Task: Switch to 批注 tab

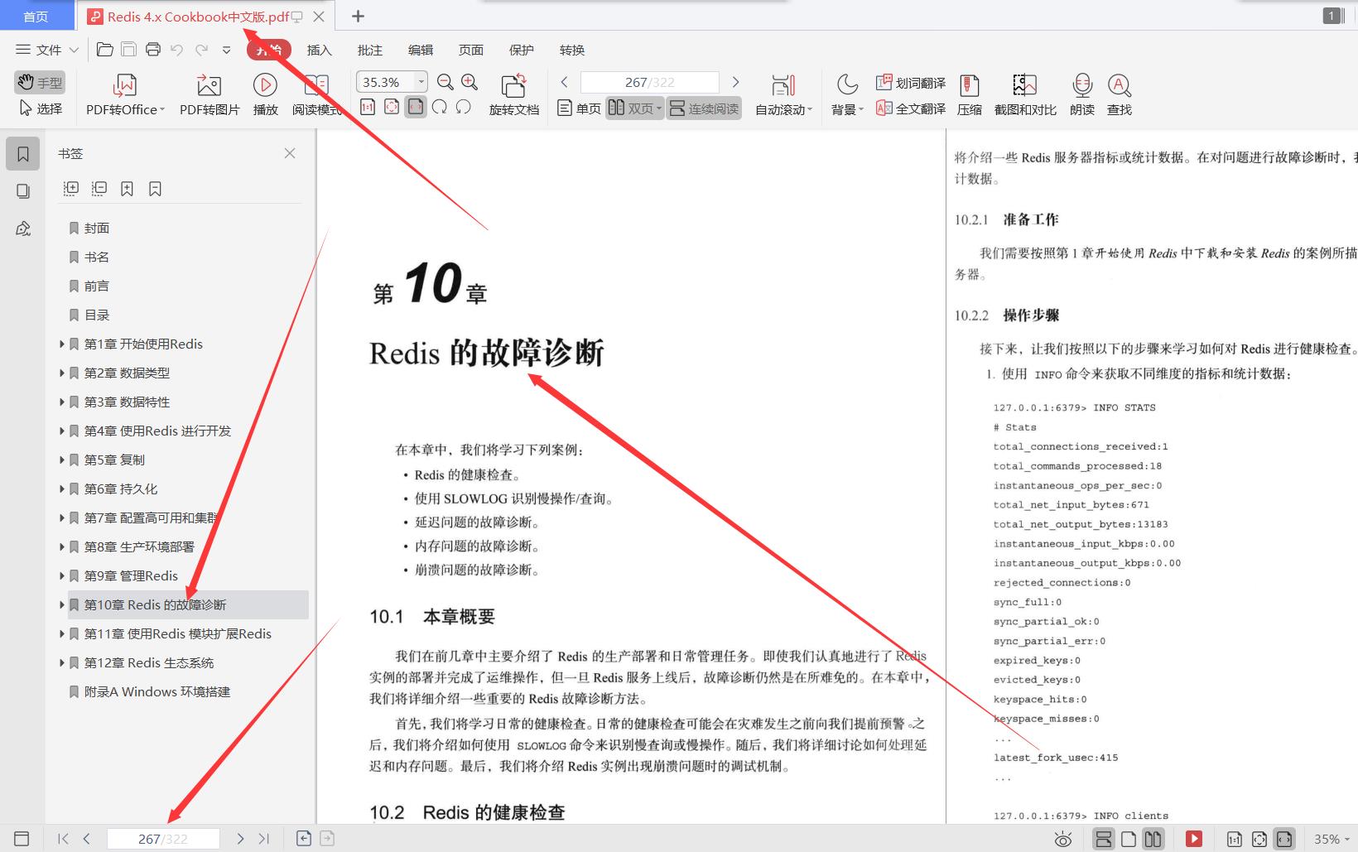Action: [370, 50]
